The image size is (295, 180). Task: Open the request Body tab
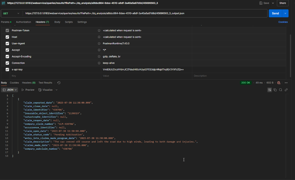point(57,22)
